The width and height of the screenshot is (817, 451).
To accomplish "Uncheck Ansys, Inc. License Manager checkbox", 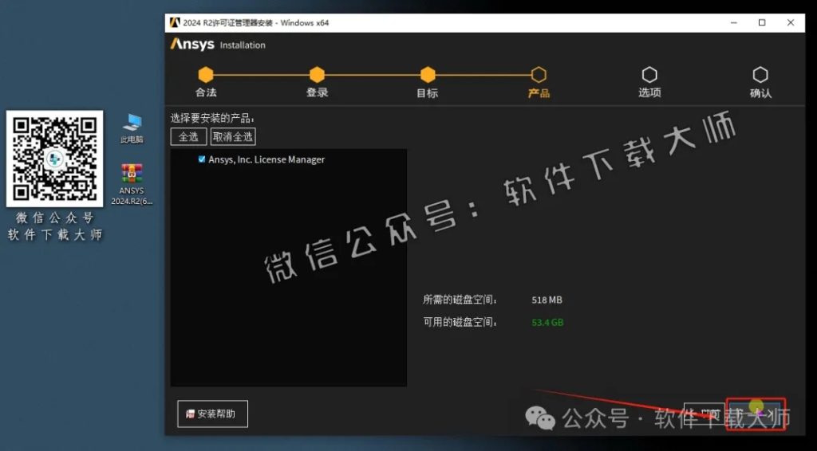I will click(202, 159).
